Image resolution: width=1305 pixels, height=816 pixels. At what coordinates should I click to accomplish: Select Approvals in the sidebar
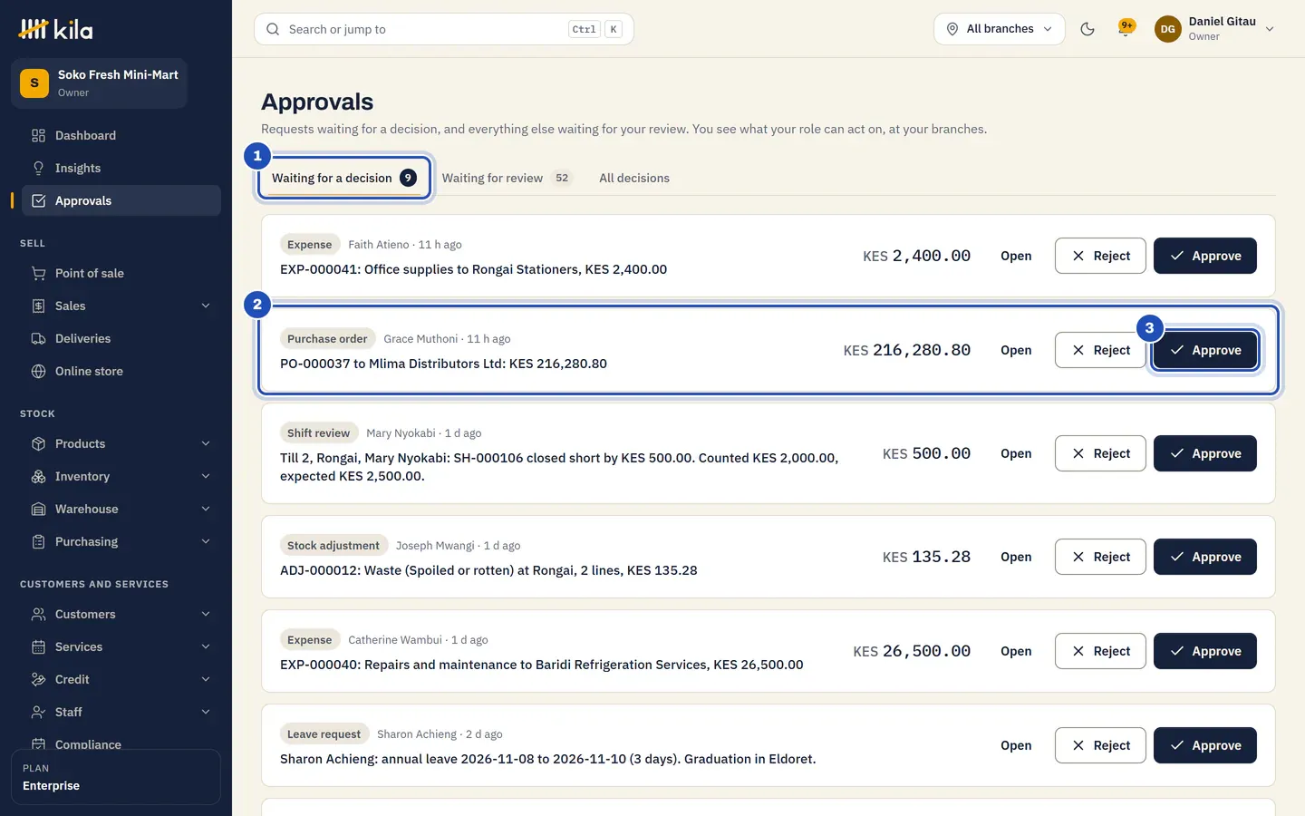pos(121,200)
